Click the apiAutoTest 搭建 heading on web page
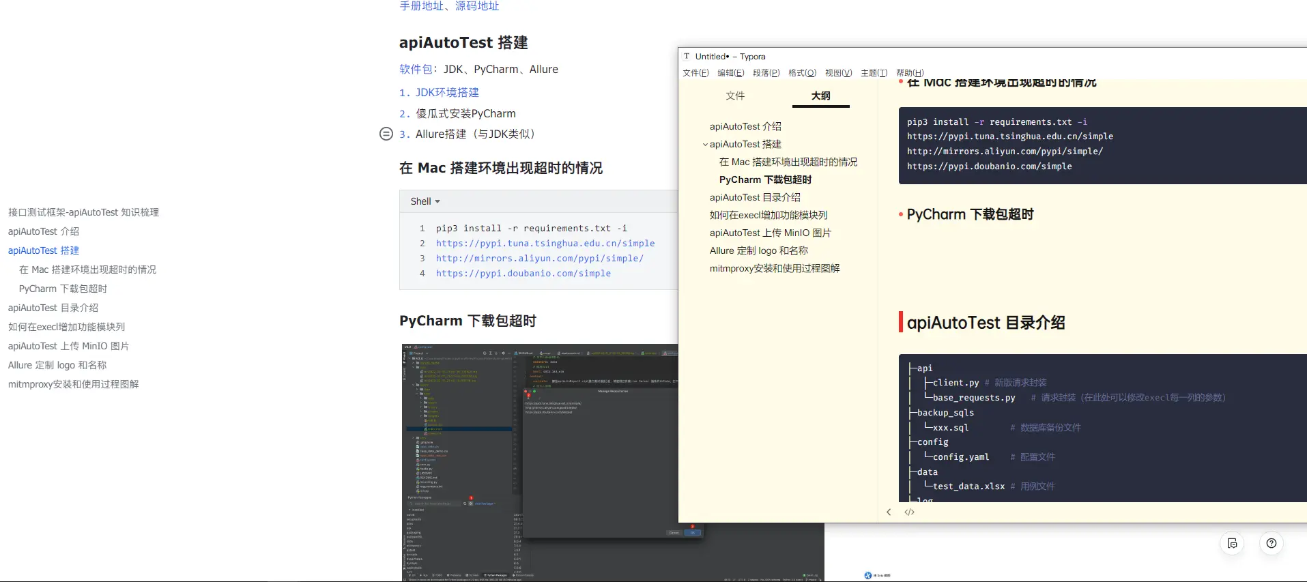The width and height of the screenshot is (1307, 582). (463, 42)
